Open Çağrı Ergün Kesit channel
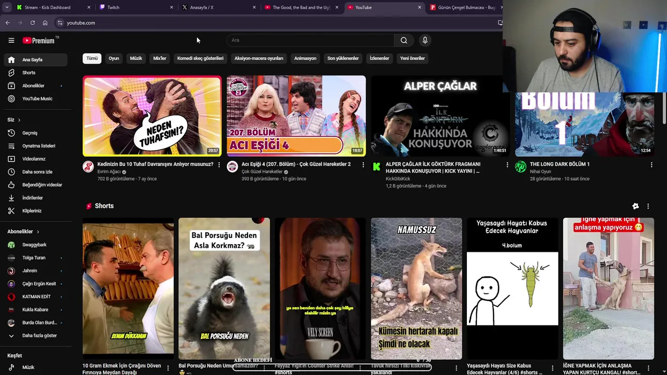 tap(35, 284)
